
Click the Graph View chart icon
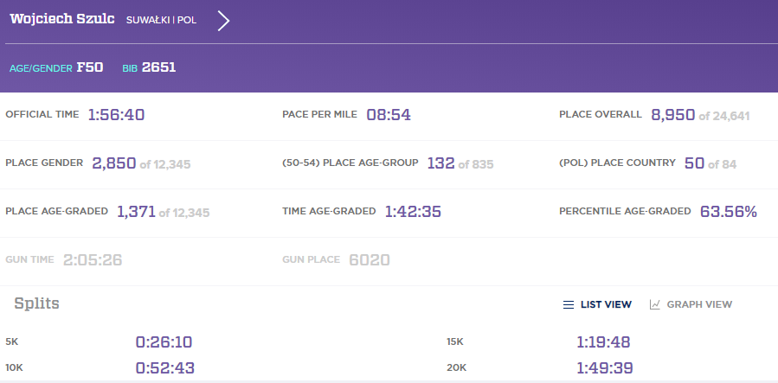click(x=655, y=304)
